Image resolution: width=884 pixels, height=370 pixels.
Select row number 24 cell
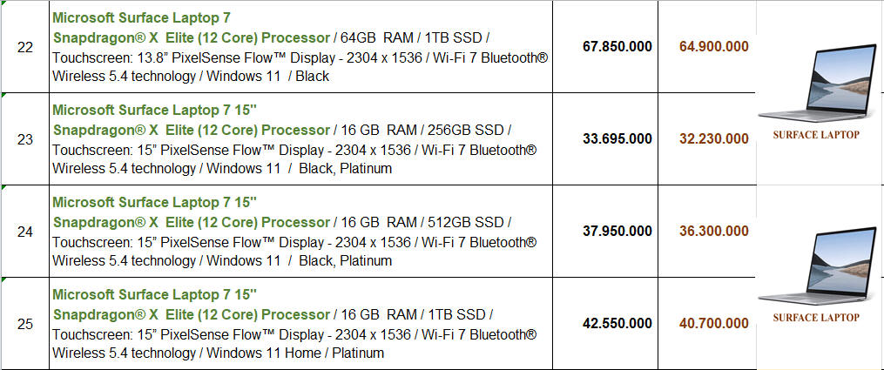point(24,232)
